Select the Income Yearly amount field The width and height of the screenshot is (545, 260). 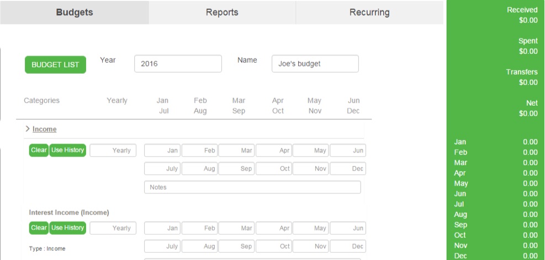coord(113,150)
